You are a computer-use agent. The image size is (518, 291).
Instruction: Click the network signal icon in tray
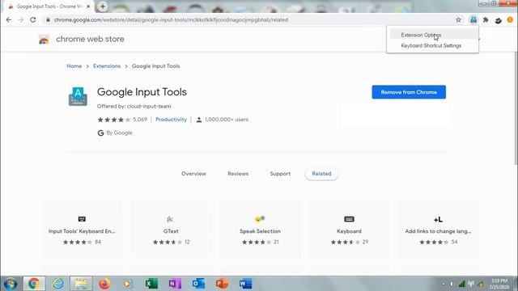(462, 284)
